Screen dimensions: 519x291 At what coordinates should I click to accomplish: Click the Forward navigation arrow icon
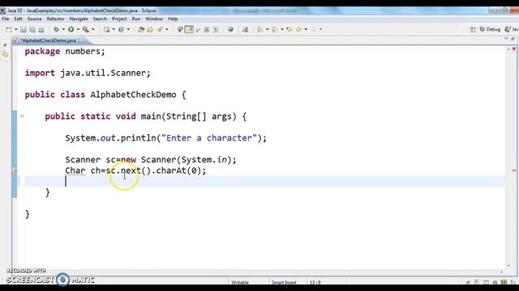314,30
